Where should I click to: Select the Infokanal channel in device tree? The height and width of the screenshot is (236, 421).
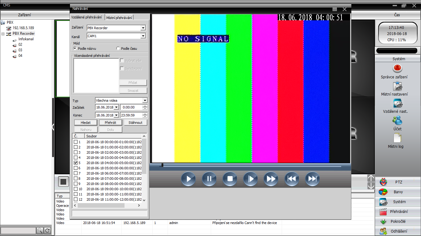coord(26,39)
